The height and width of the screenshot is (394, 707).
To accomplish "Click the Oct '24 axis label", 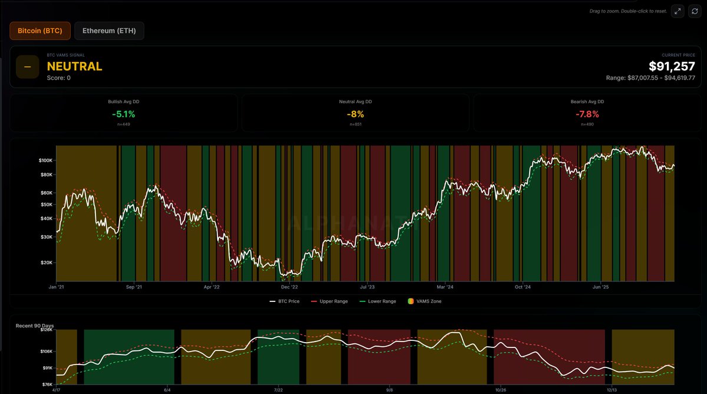I will [523, 287].
